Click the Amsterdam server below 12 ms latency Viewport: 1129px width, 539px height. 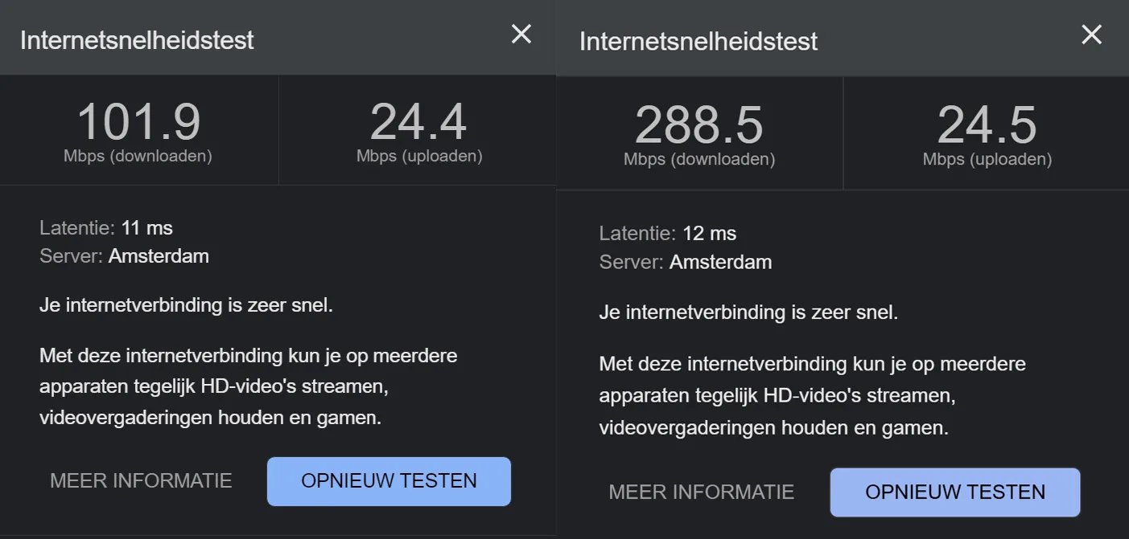pos(720,262)
